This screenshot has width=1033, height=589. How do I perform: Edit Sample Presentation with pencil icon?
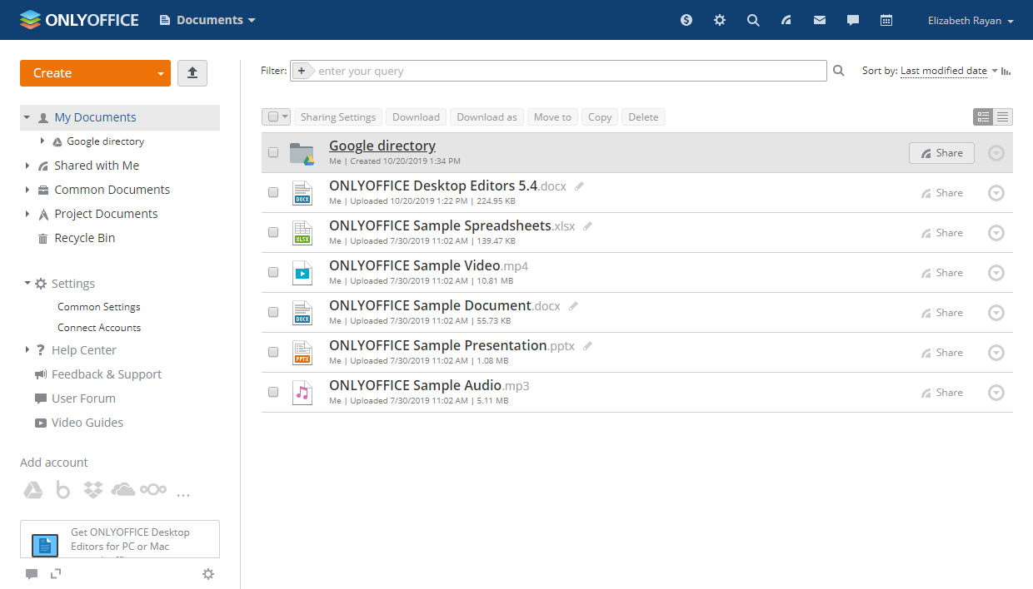point(587,346)
